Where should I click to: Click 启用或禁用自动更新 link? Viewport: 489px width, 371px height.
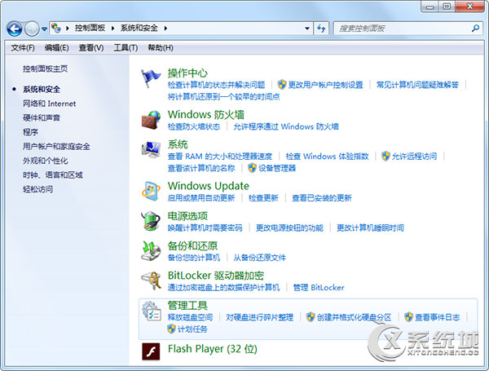pyautogui.click(x=201, y=198)
